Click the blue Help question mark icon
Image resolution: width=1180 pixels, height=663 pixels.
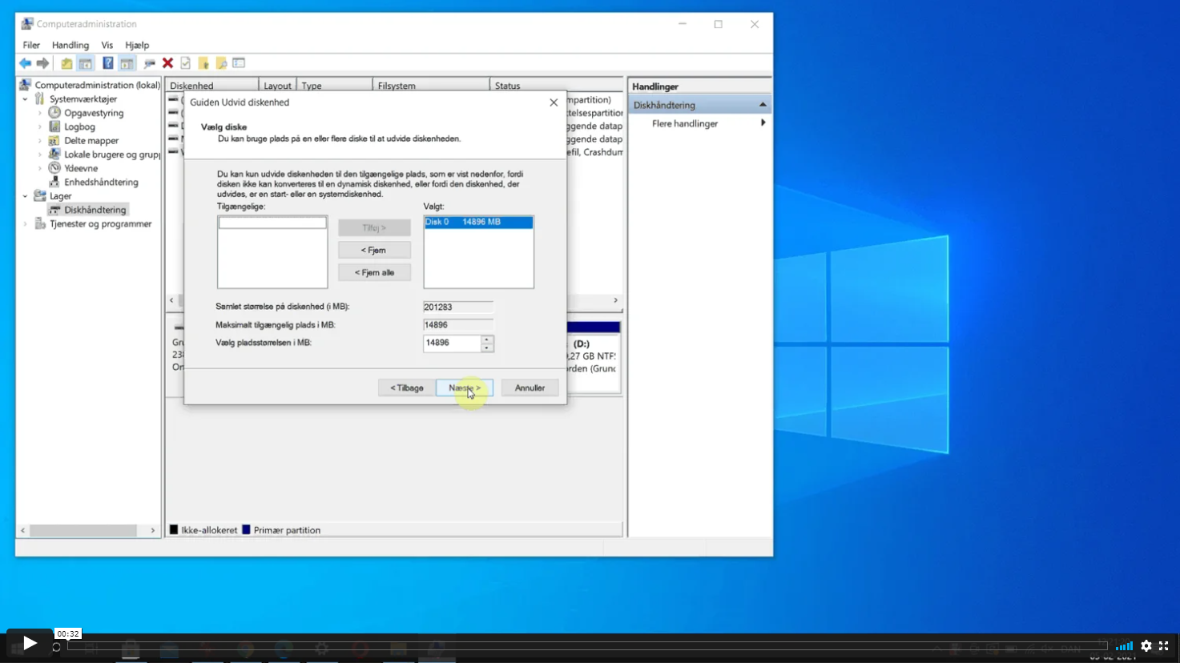coord(108,63)
